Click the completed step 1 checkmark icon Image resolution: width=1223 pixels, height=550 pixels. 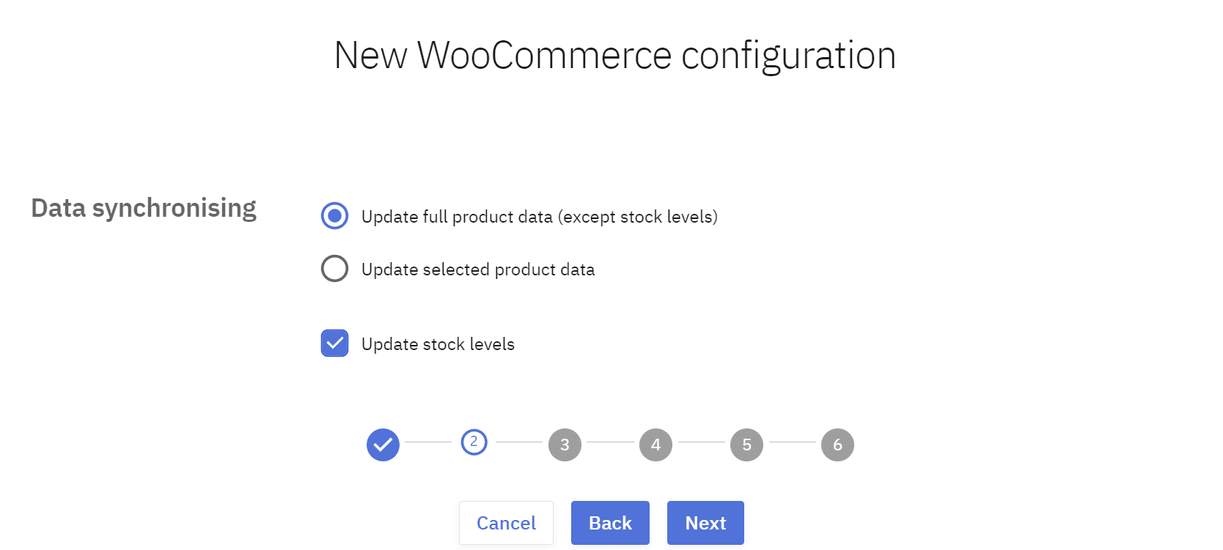pyautogui.click(x=383, y=445)
